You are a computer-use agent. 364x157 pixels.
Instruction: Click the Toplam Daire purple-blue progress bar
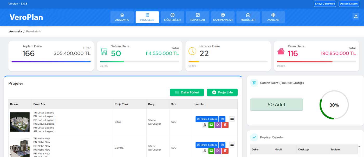(x=51, y=62)
